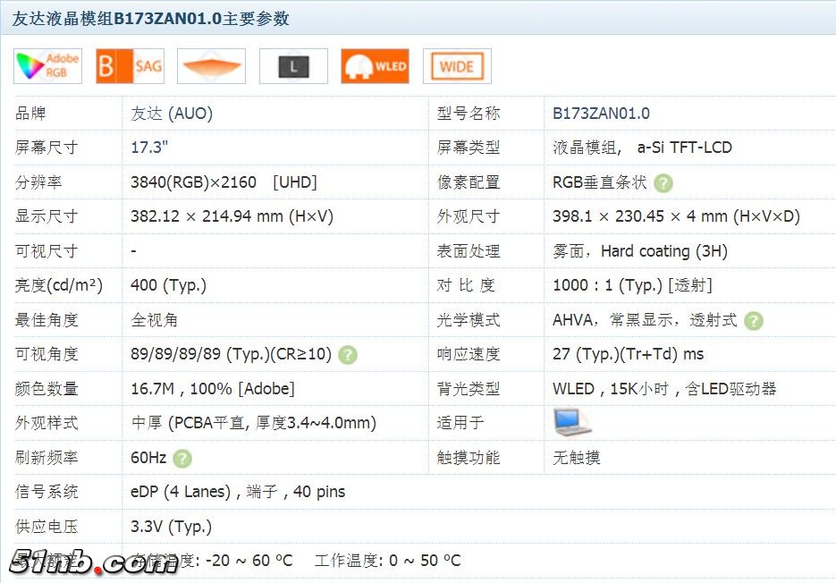836x583 pixels.
Task: Open help icon beside RGB垂直条状
Action: [x=663, y=183]
